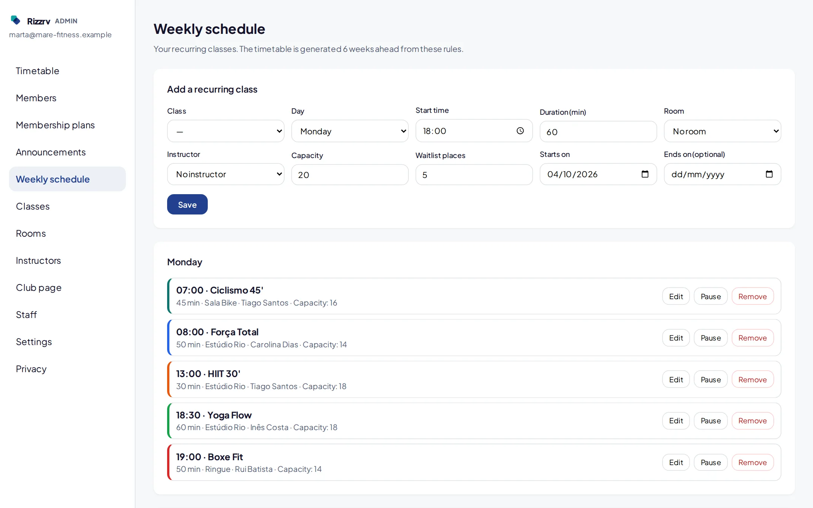This screenshot has width=813, height=508.
Task: Open the Starts on calendar picker icon
Action: tap(645, 174)
